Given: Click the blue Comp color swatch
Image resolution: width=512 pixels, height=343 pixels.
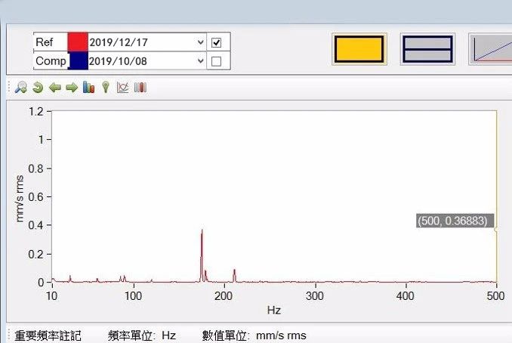Looking at the screenshot, I should (78, 61).
